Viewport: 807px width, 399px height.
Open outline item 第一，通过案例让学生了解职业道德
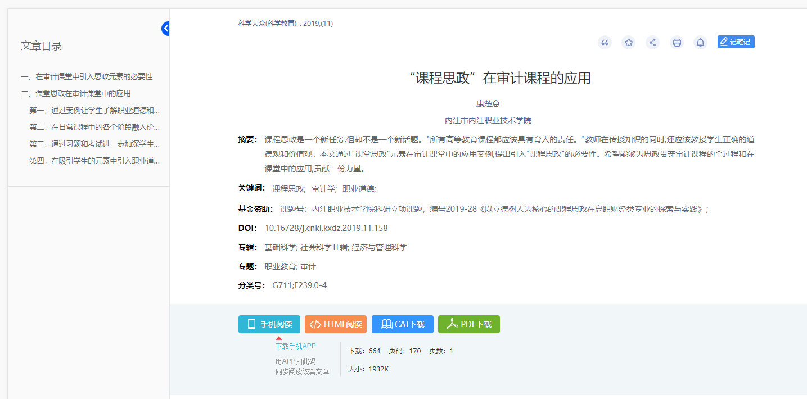click(94, 110)
